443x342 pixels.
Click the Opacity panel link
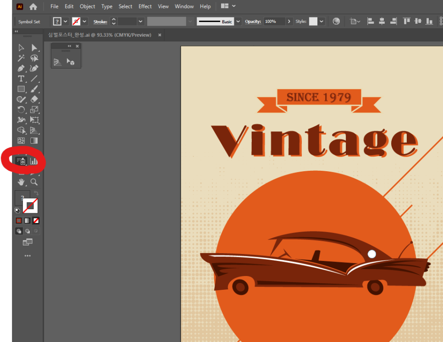[x=253, y=22]
